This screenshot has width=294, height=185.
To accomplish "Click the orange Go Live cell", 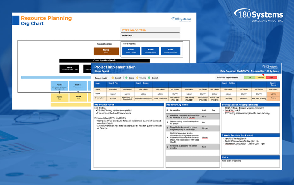I will [273, 98].
